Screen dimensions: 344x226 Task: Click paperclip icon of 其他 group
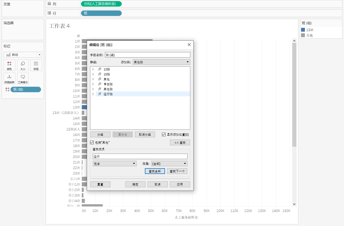[x=100, y=79]
